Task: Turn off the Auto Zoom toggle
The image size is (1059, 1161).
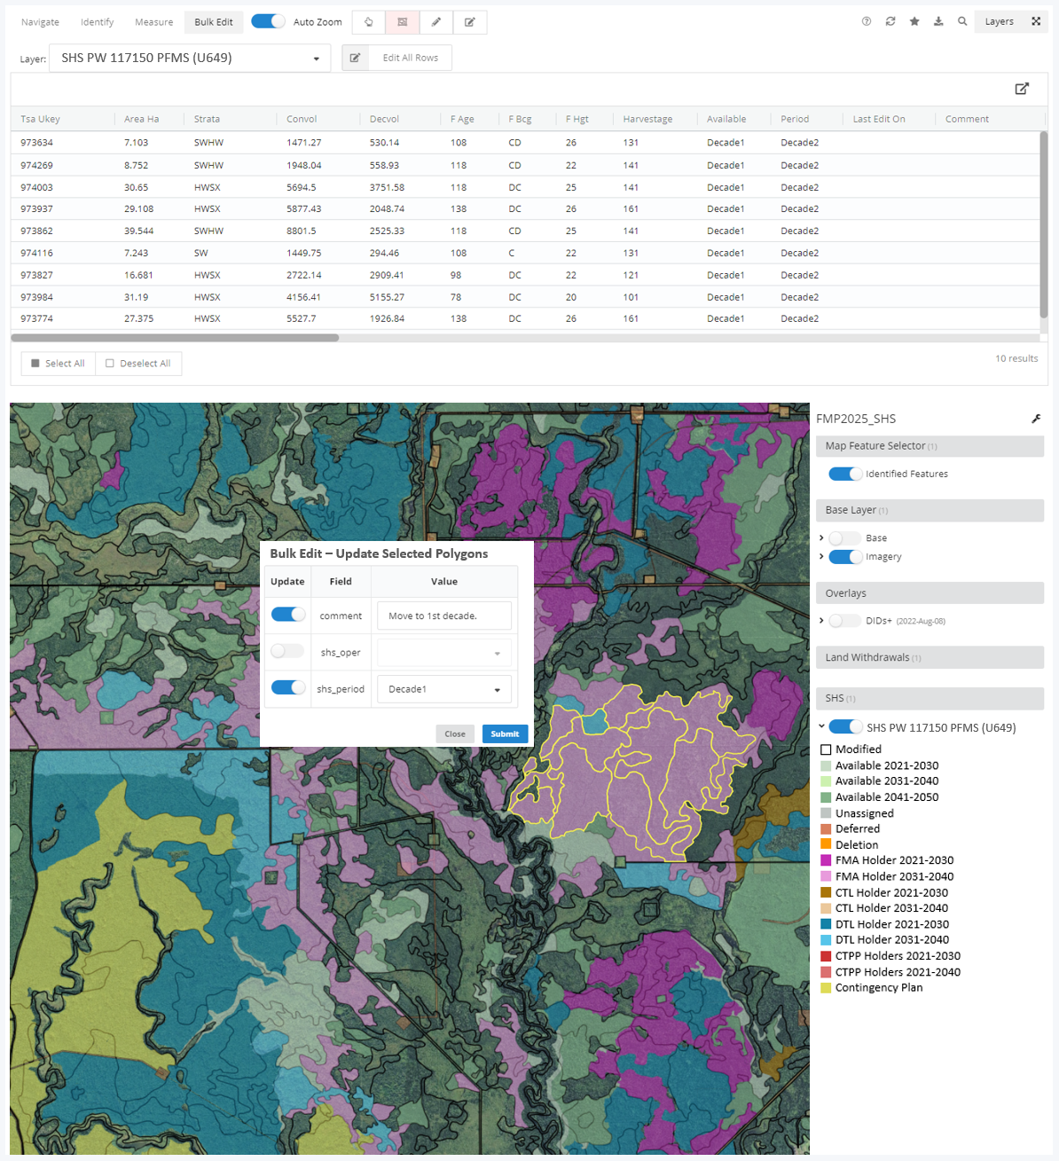Action: [268, 21]
